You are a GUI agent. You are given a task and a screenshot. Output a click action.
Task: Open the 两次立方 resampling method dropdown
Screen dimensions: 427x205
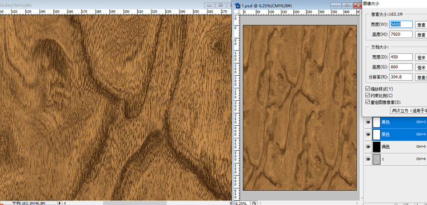pos(409,110)
